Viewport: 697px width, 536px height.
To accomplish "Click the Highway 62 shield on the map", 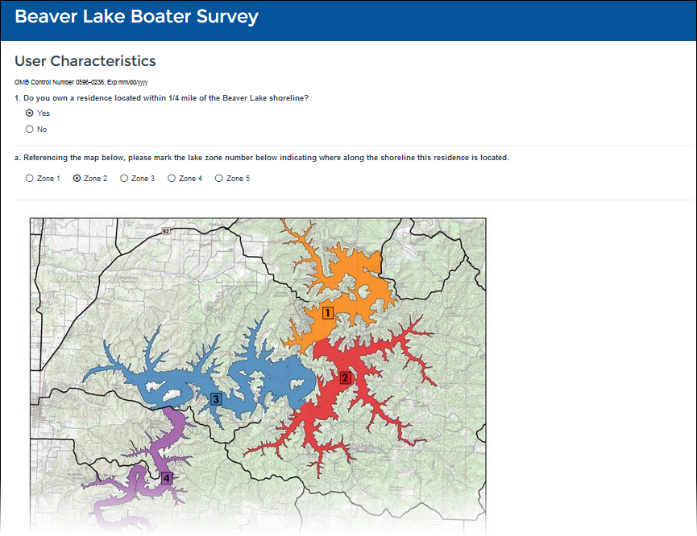I will coord(166,231).
